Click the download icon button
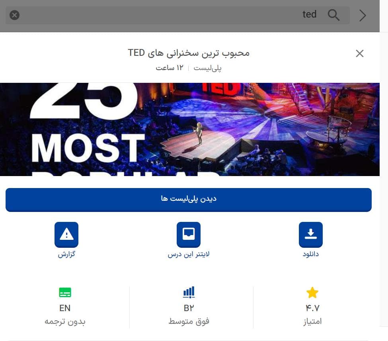The image size is (388, 341). tap(310, 235)
